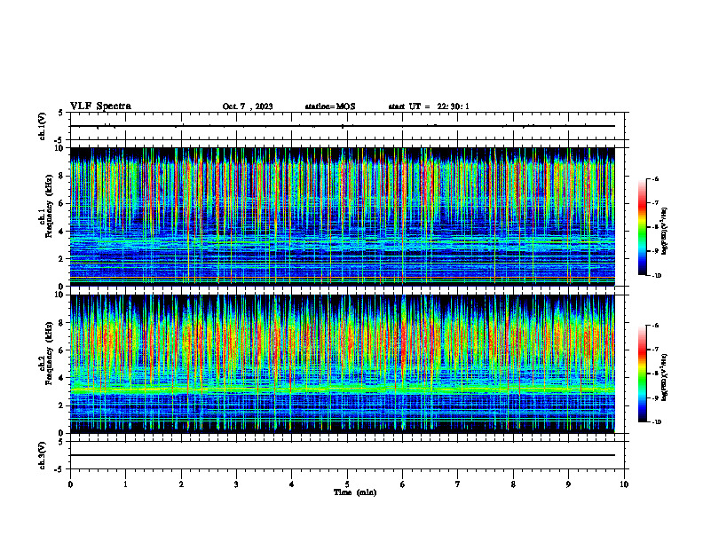Screen dimensions: 703x543
Task: Click the time axis tick label "8"
Action: (513, 484)
